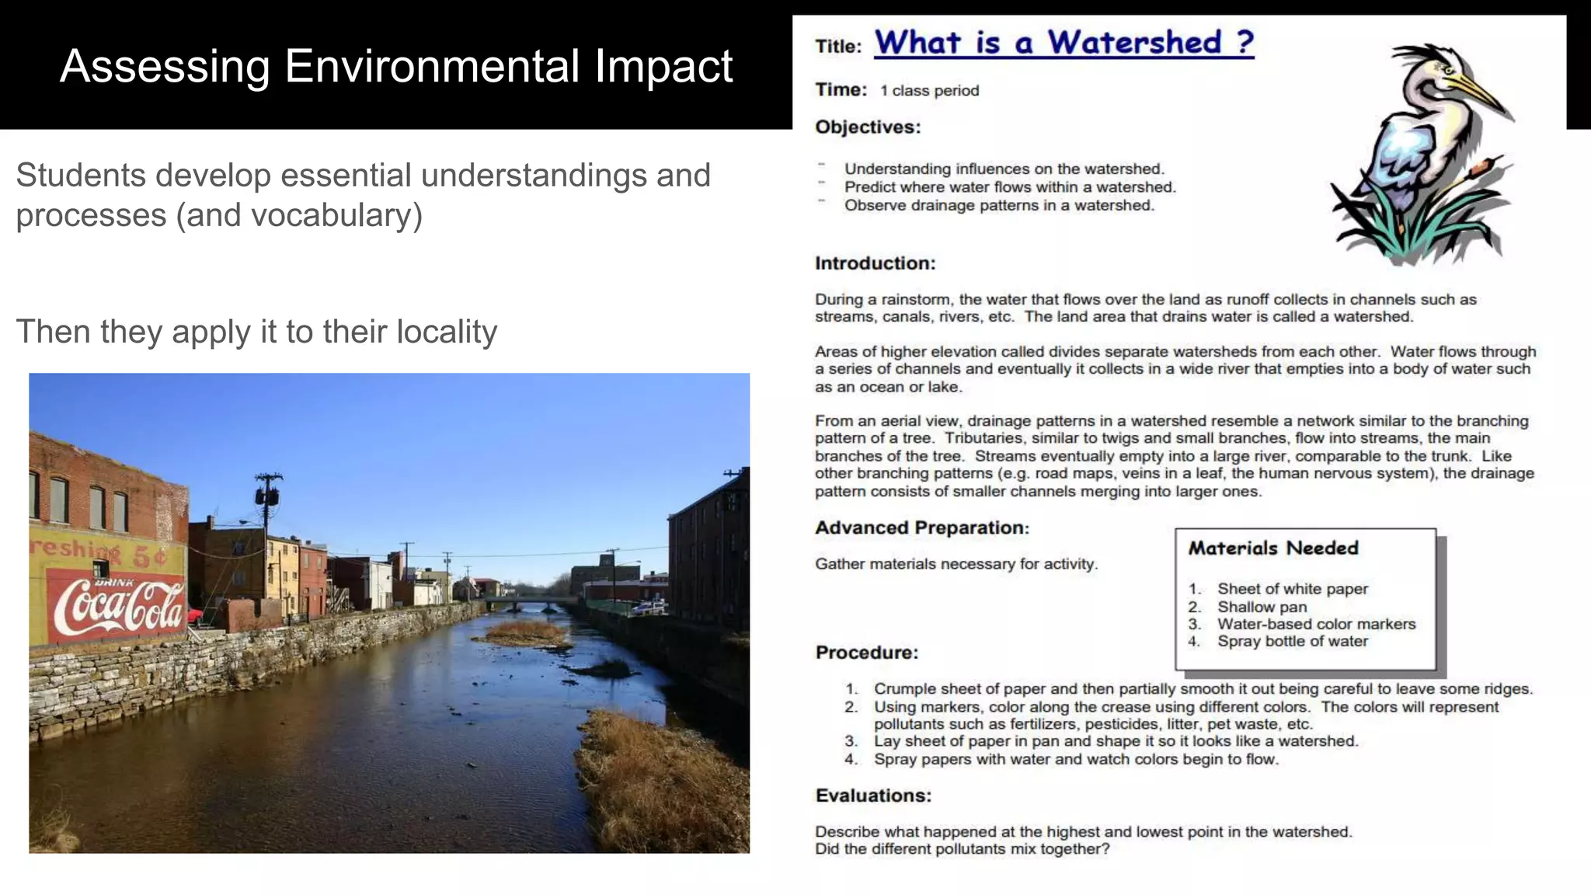Screen dimensions: 1591x895
Task: Click the heron clipart illustration
Action: tap(1422, 154)
